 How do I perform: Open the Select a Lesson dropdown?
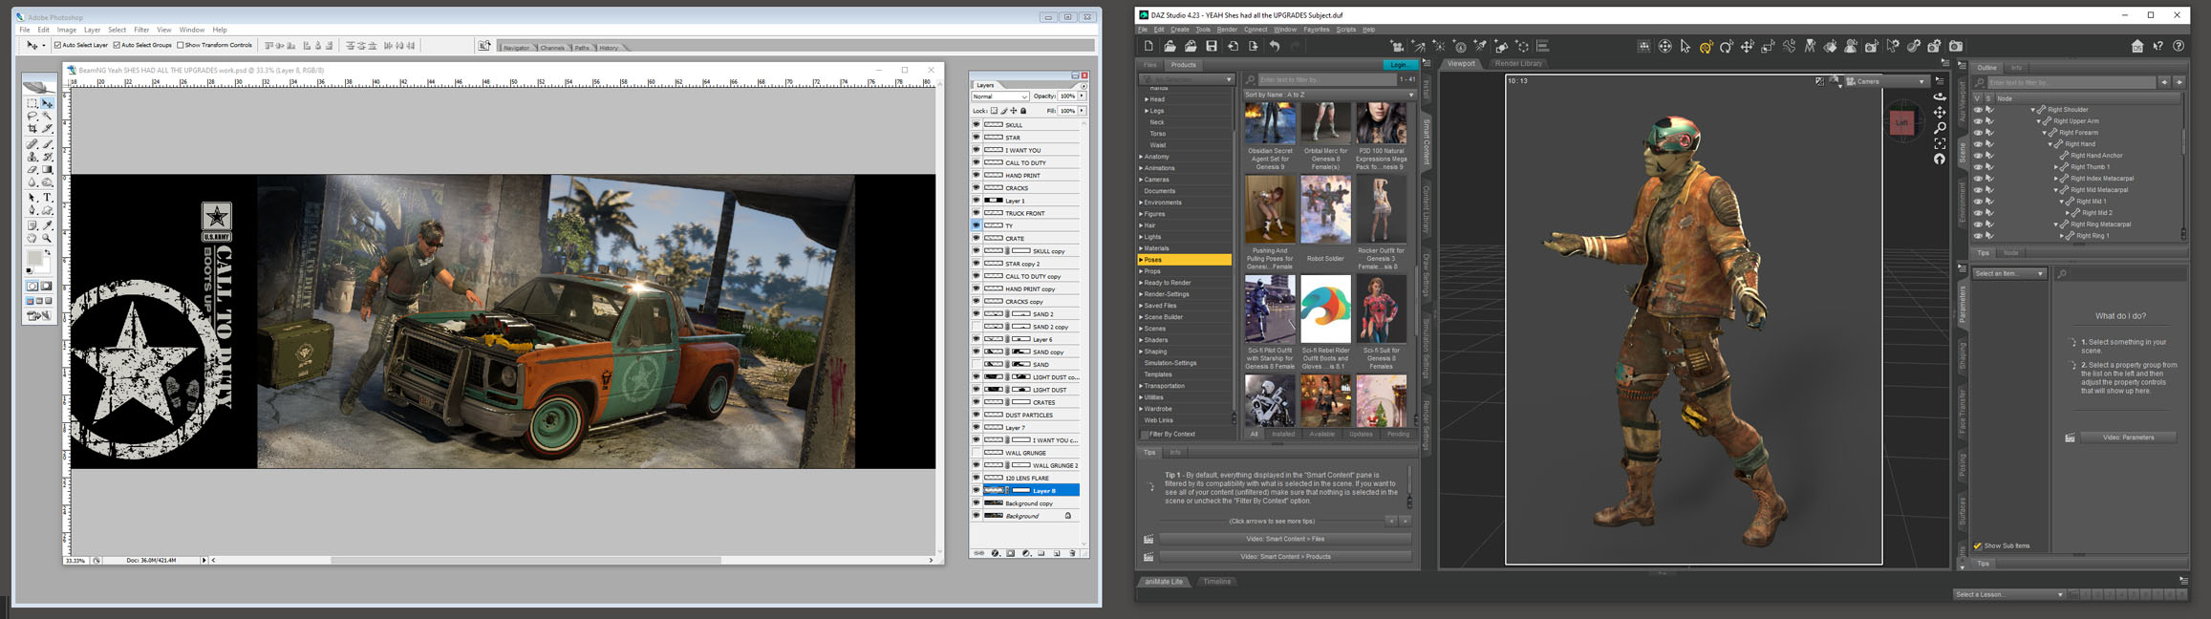[x=2008, y=594]
